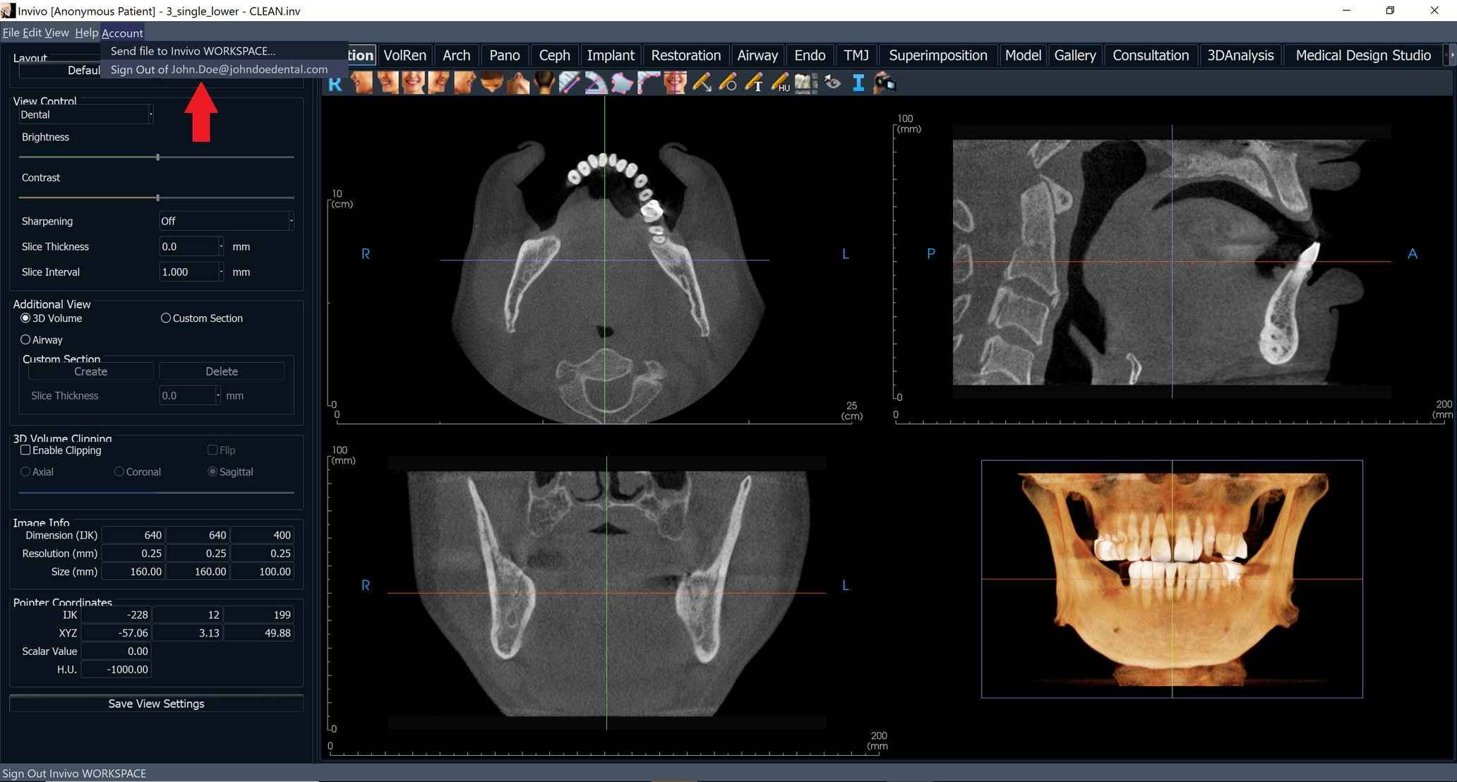Select the angle measurement tool
1457x782 pixels.
pyautogui.click(x=595, y=83)
